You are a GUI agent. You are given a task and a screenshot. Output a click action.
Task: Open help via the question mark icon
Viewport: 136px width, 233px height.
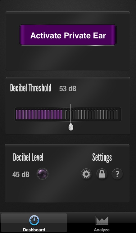tap(117, 174)
